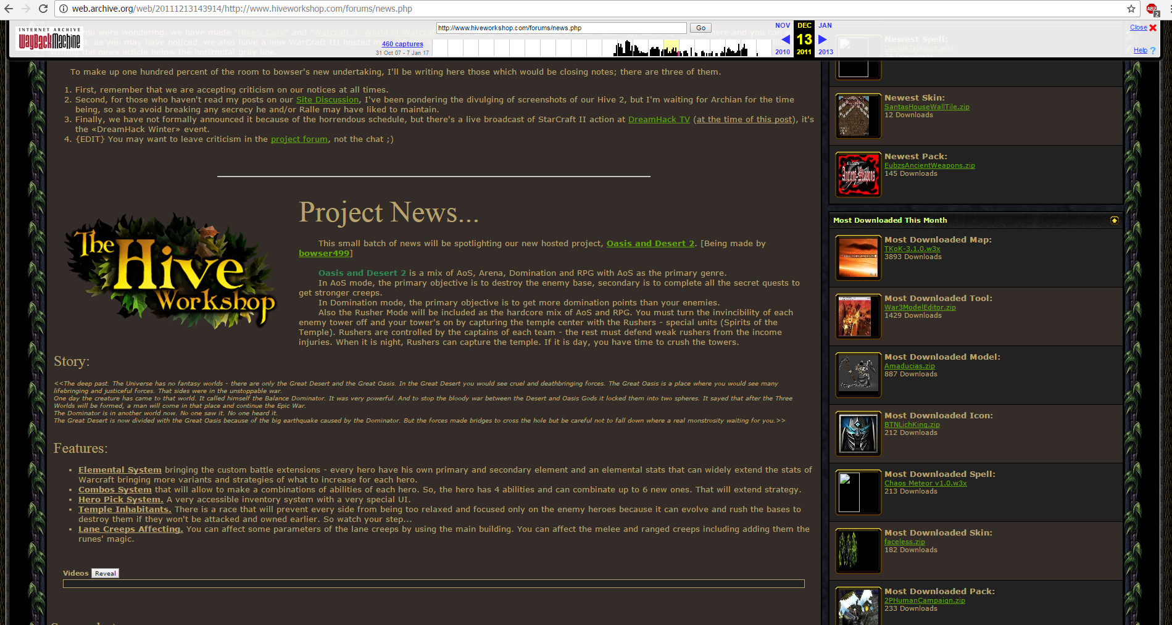Open the Most Downloaded Pack thumbnail
The width and height of the screenshot is (1172, 625).
[x=858, y=606]
